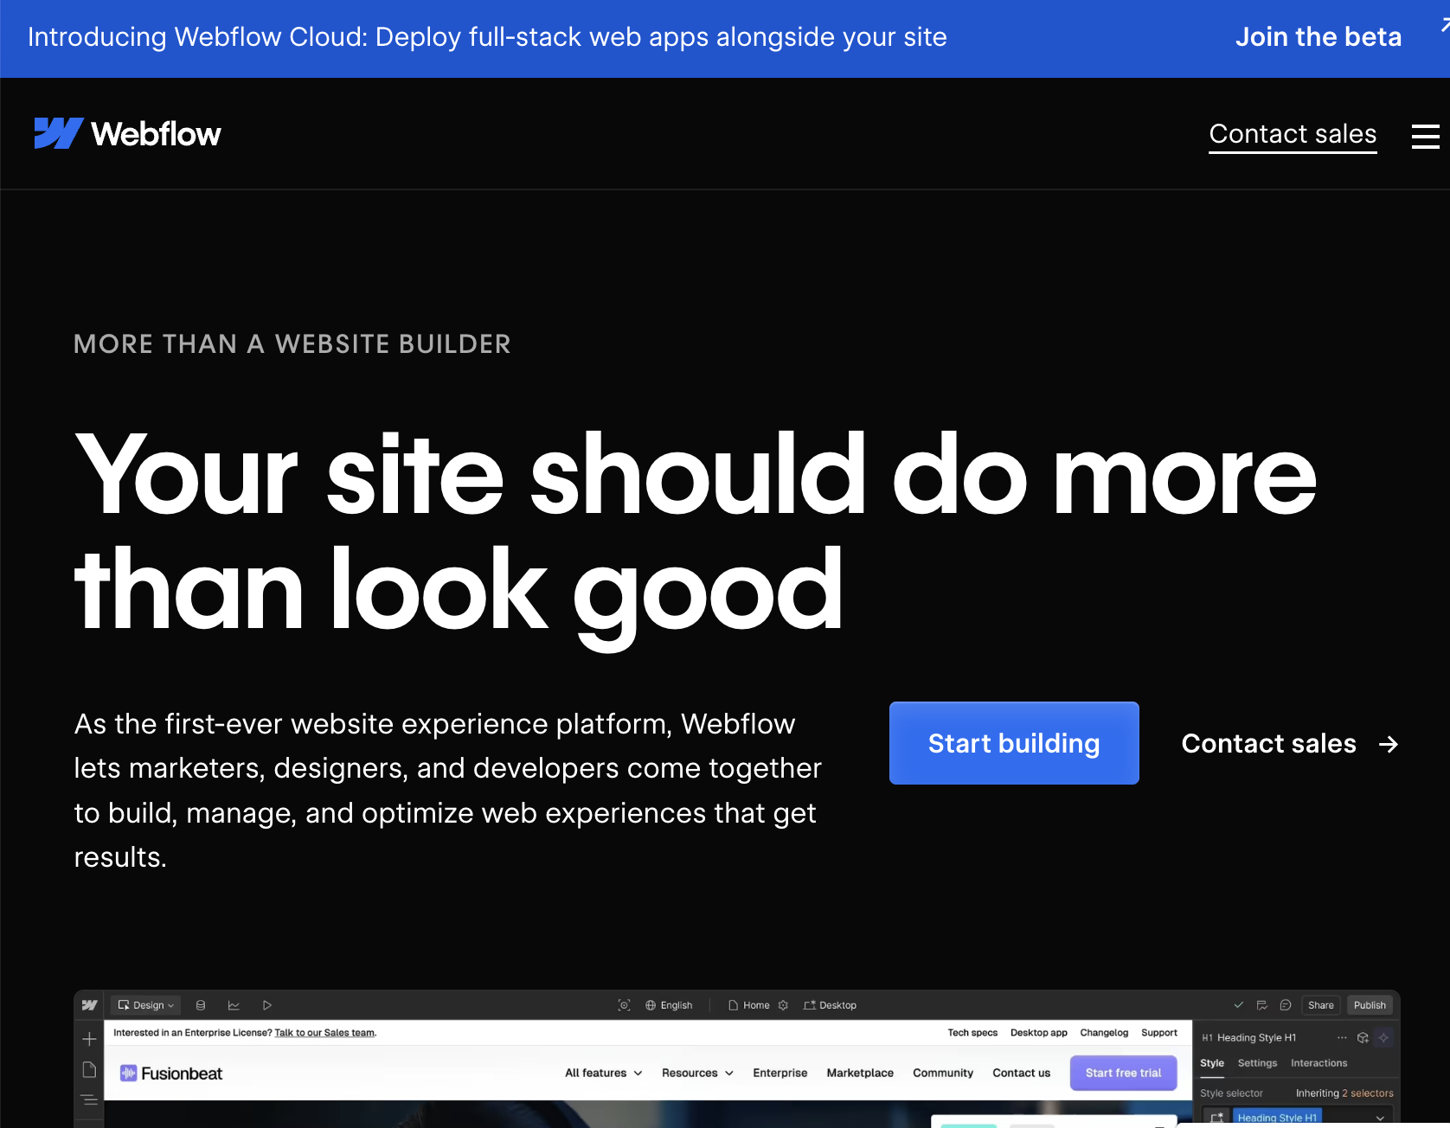
Task: Click the Webflow logo in header
Action: point(127,134)
